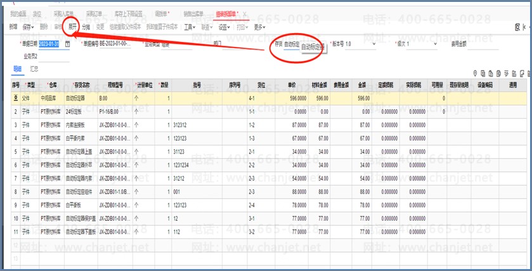This screenshot has width=532, height=271.
Task: Click the 自动标定座组件 name cell
Action: (x=81, y=192)
